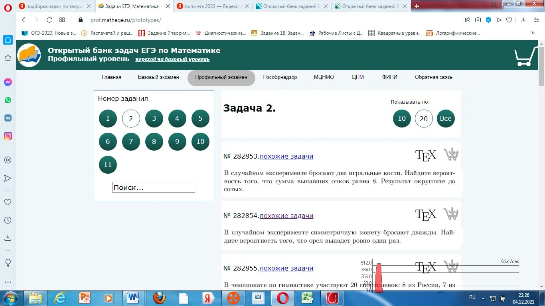Select task number 3
The width and height of the screenshot is (545, 306).
click(154, 119)
